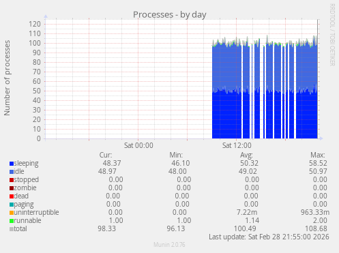Click runnable maximum value 2.00
Viewport: 339px width, 253px height.
pos(320,220)
